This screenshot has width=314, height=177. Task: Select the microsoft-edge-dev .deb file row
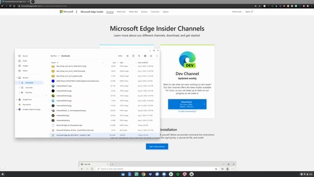105,135
